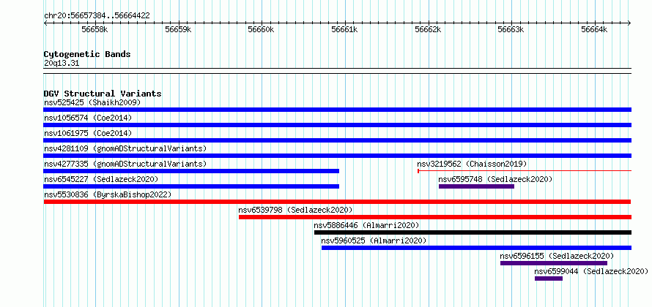Screen dimensions: 652x307
Task: Click the nsv4277335 gnomADStructuralVariants label
Action: 125,164
